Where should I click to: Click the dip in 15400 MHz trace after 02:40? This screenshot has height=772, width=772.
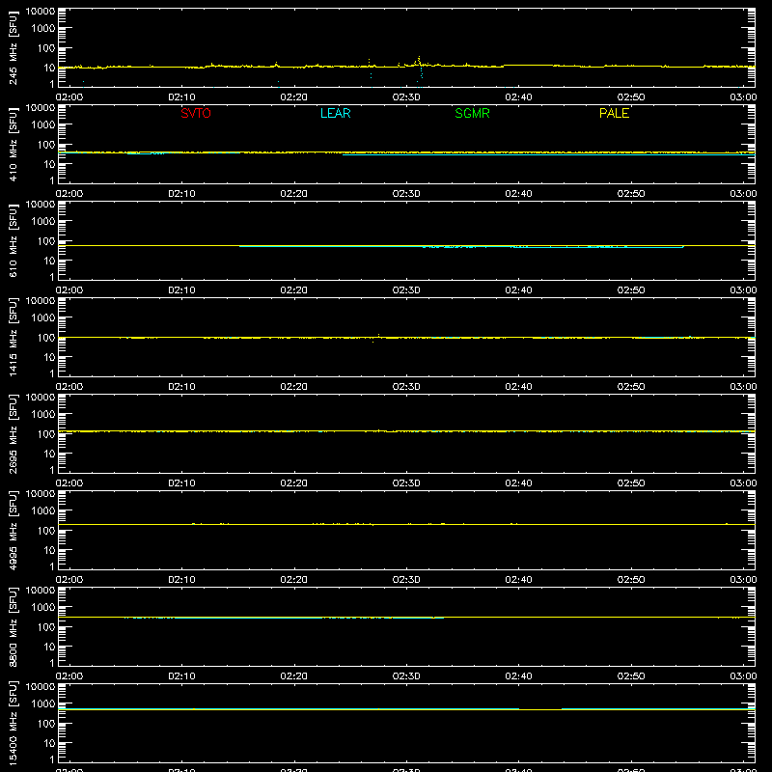pos(540,709)
